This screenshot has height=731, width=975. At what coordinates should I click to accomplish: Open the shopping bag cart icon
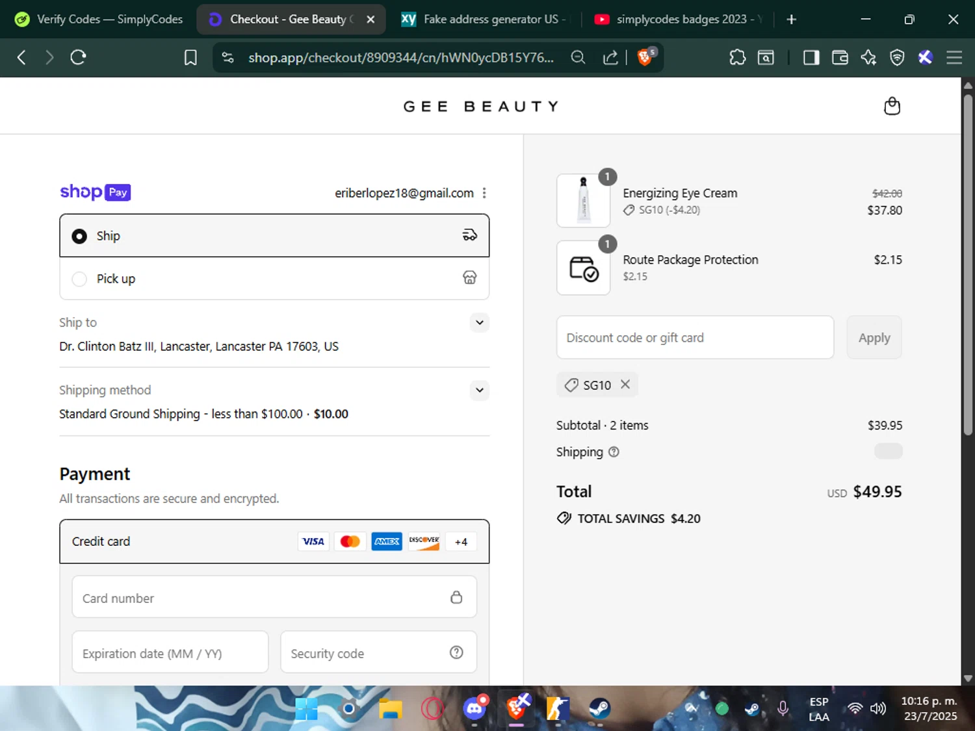click(892, 106)
